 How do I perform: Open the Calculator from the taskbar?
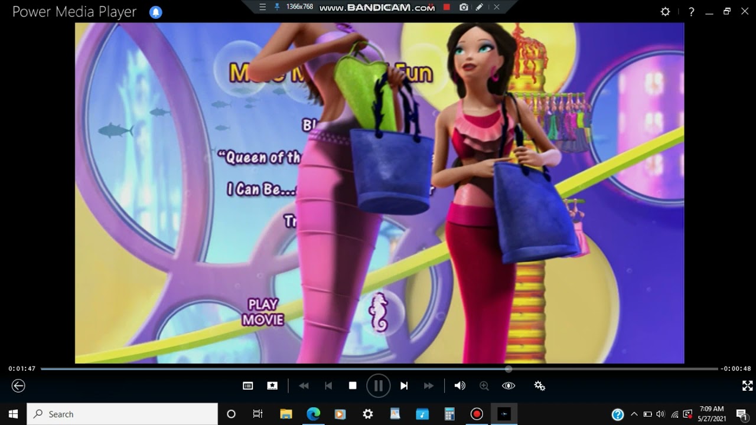(449, 414)
